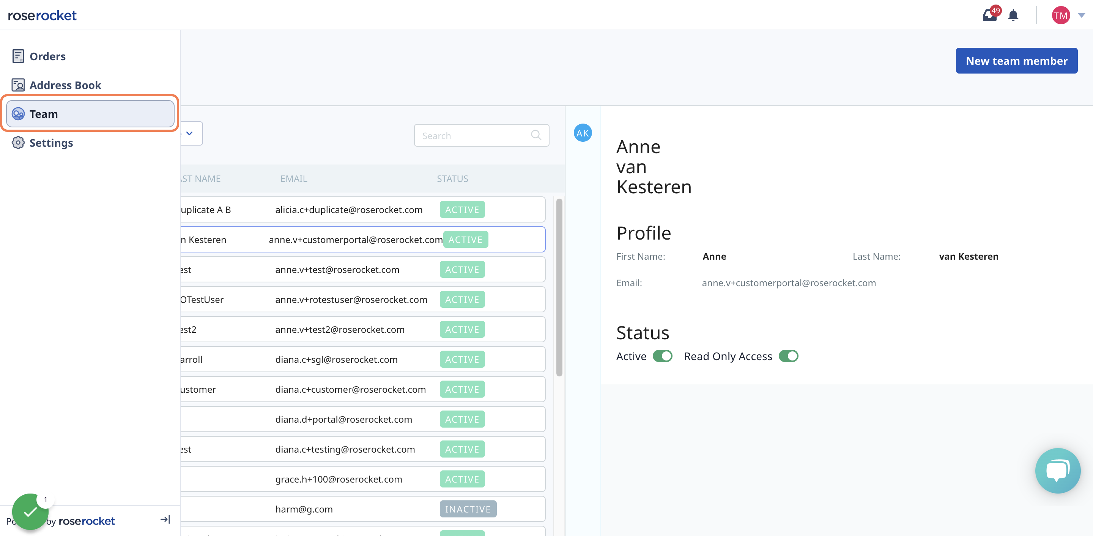Open notifications bell
1093x536 pixels.
pos(1013,16)
